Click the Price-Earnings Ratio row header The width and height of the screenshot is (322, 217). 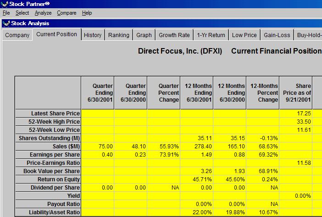click(x=48, y=163)
